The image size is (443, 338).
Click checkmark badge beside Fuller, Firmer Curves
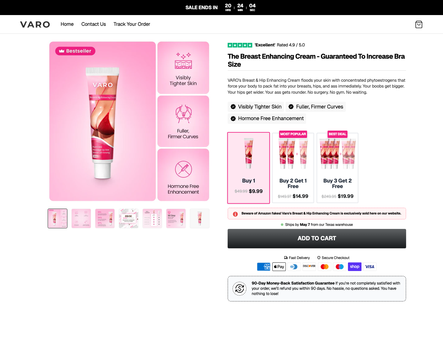[291, 107]
